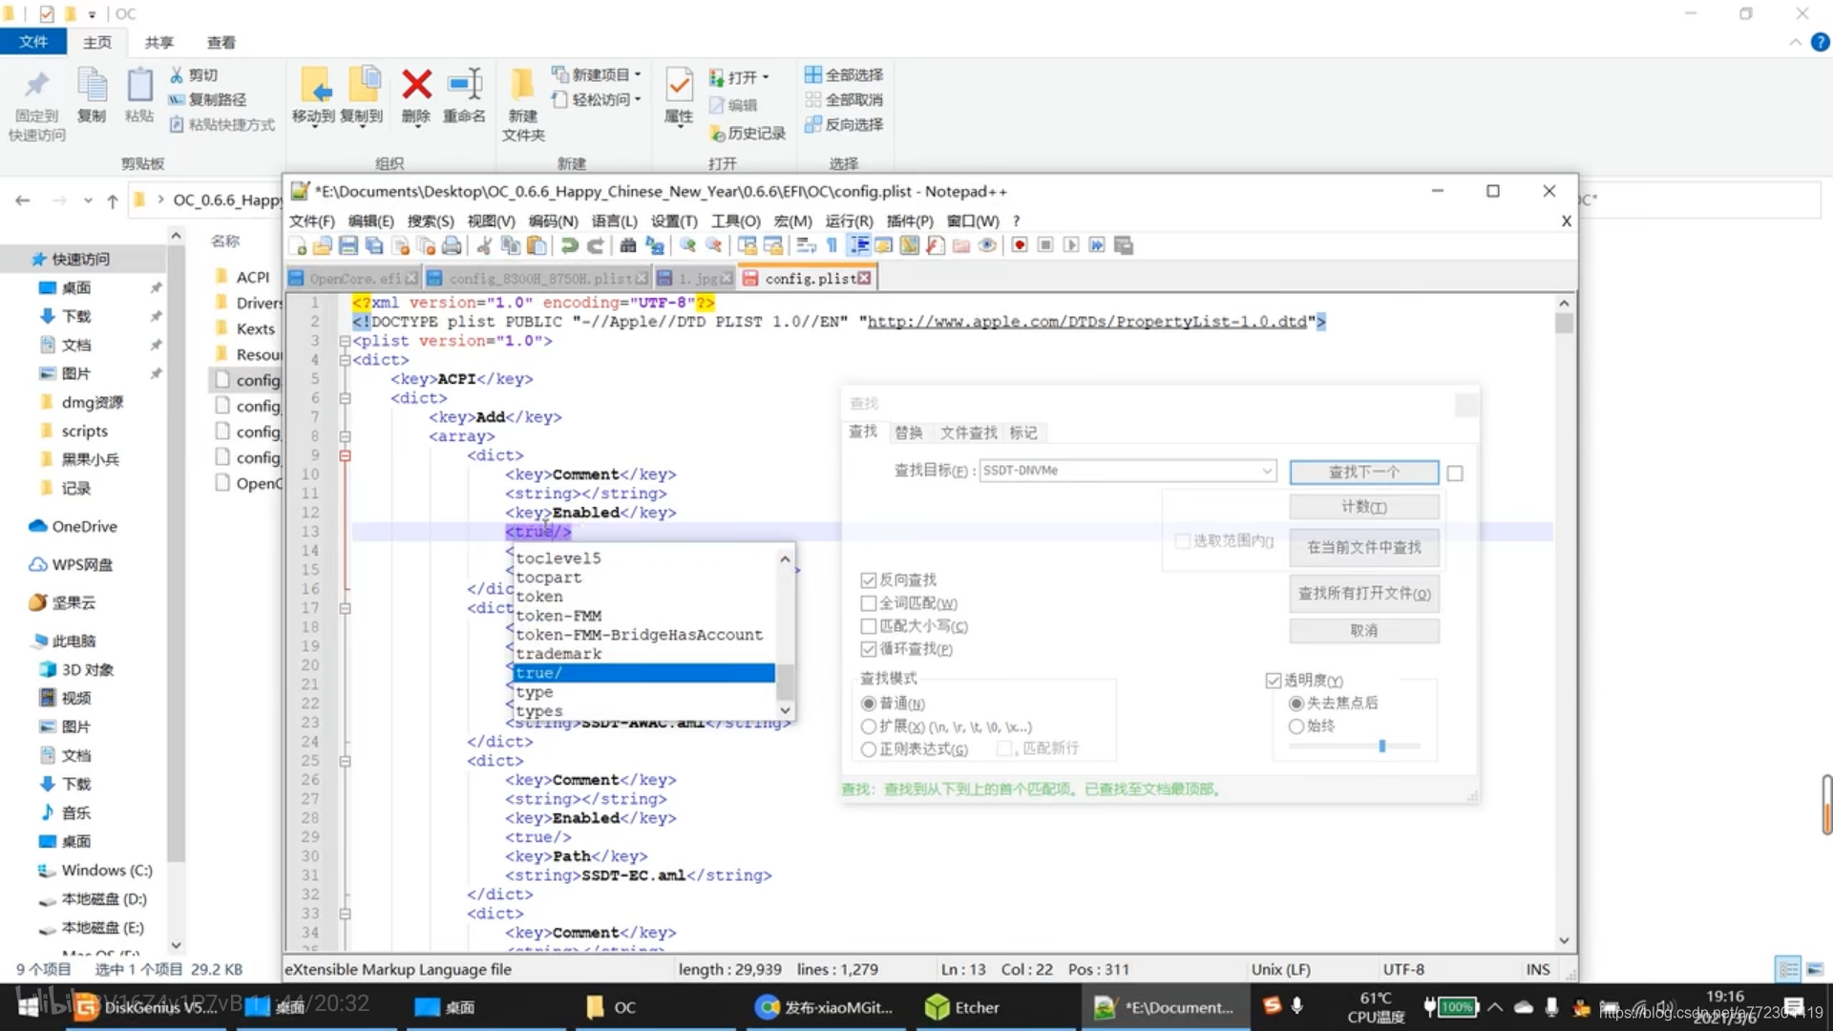
Task: Click the Save All toolbar icon
Action: pyautogui.click(x=374, y=245)
